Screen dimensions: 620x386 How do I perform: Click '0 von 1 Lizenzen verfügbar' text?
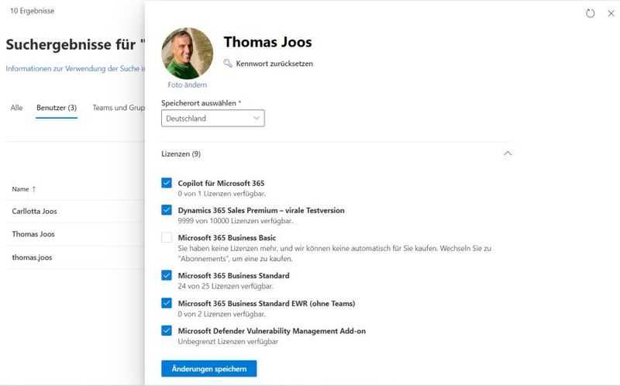(x=222, y=194)
